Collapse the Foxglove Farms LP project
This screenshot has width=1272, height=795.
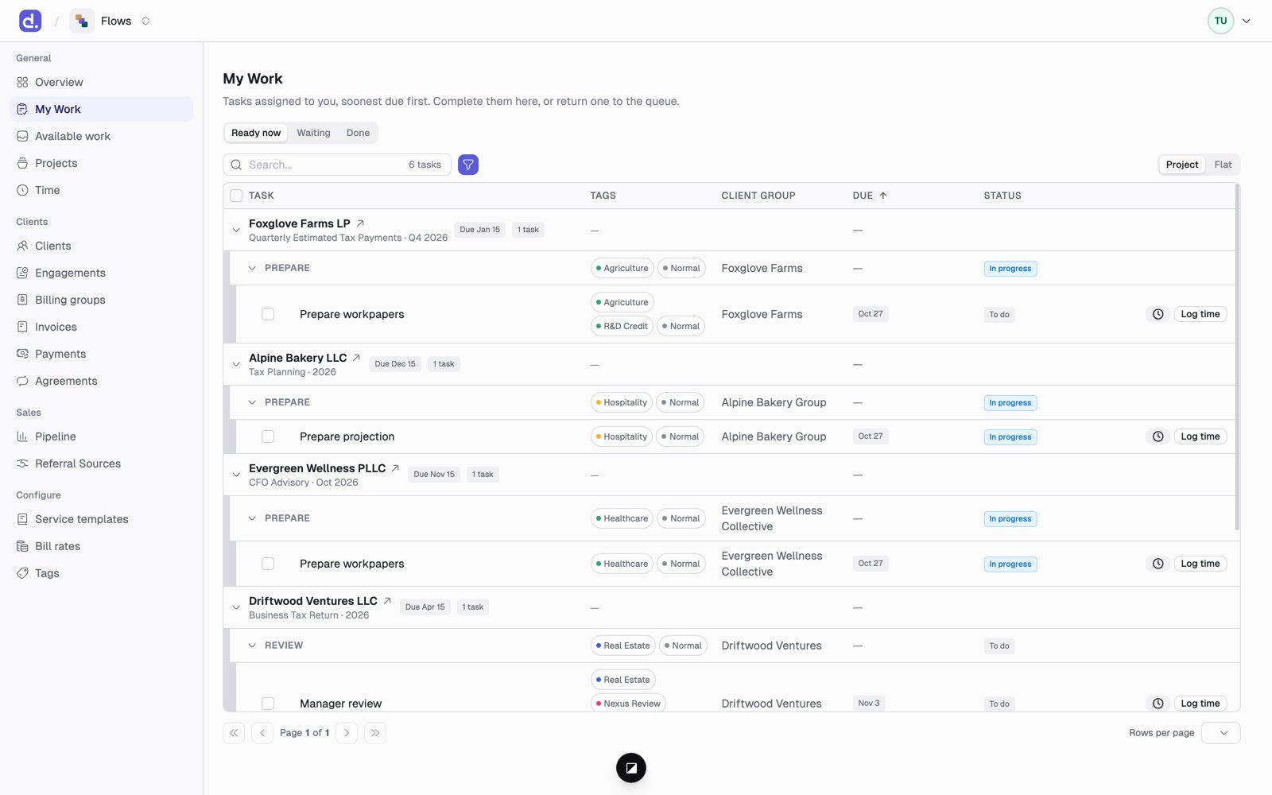point(236,230)
